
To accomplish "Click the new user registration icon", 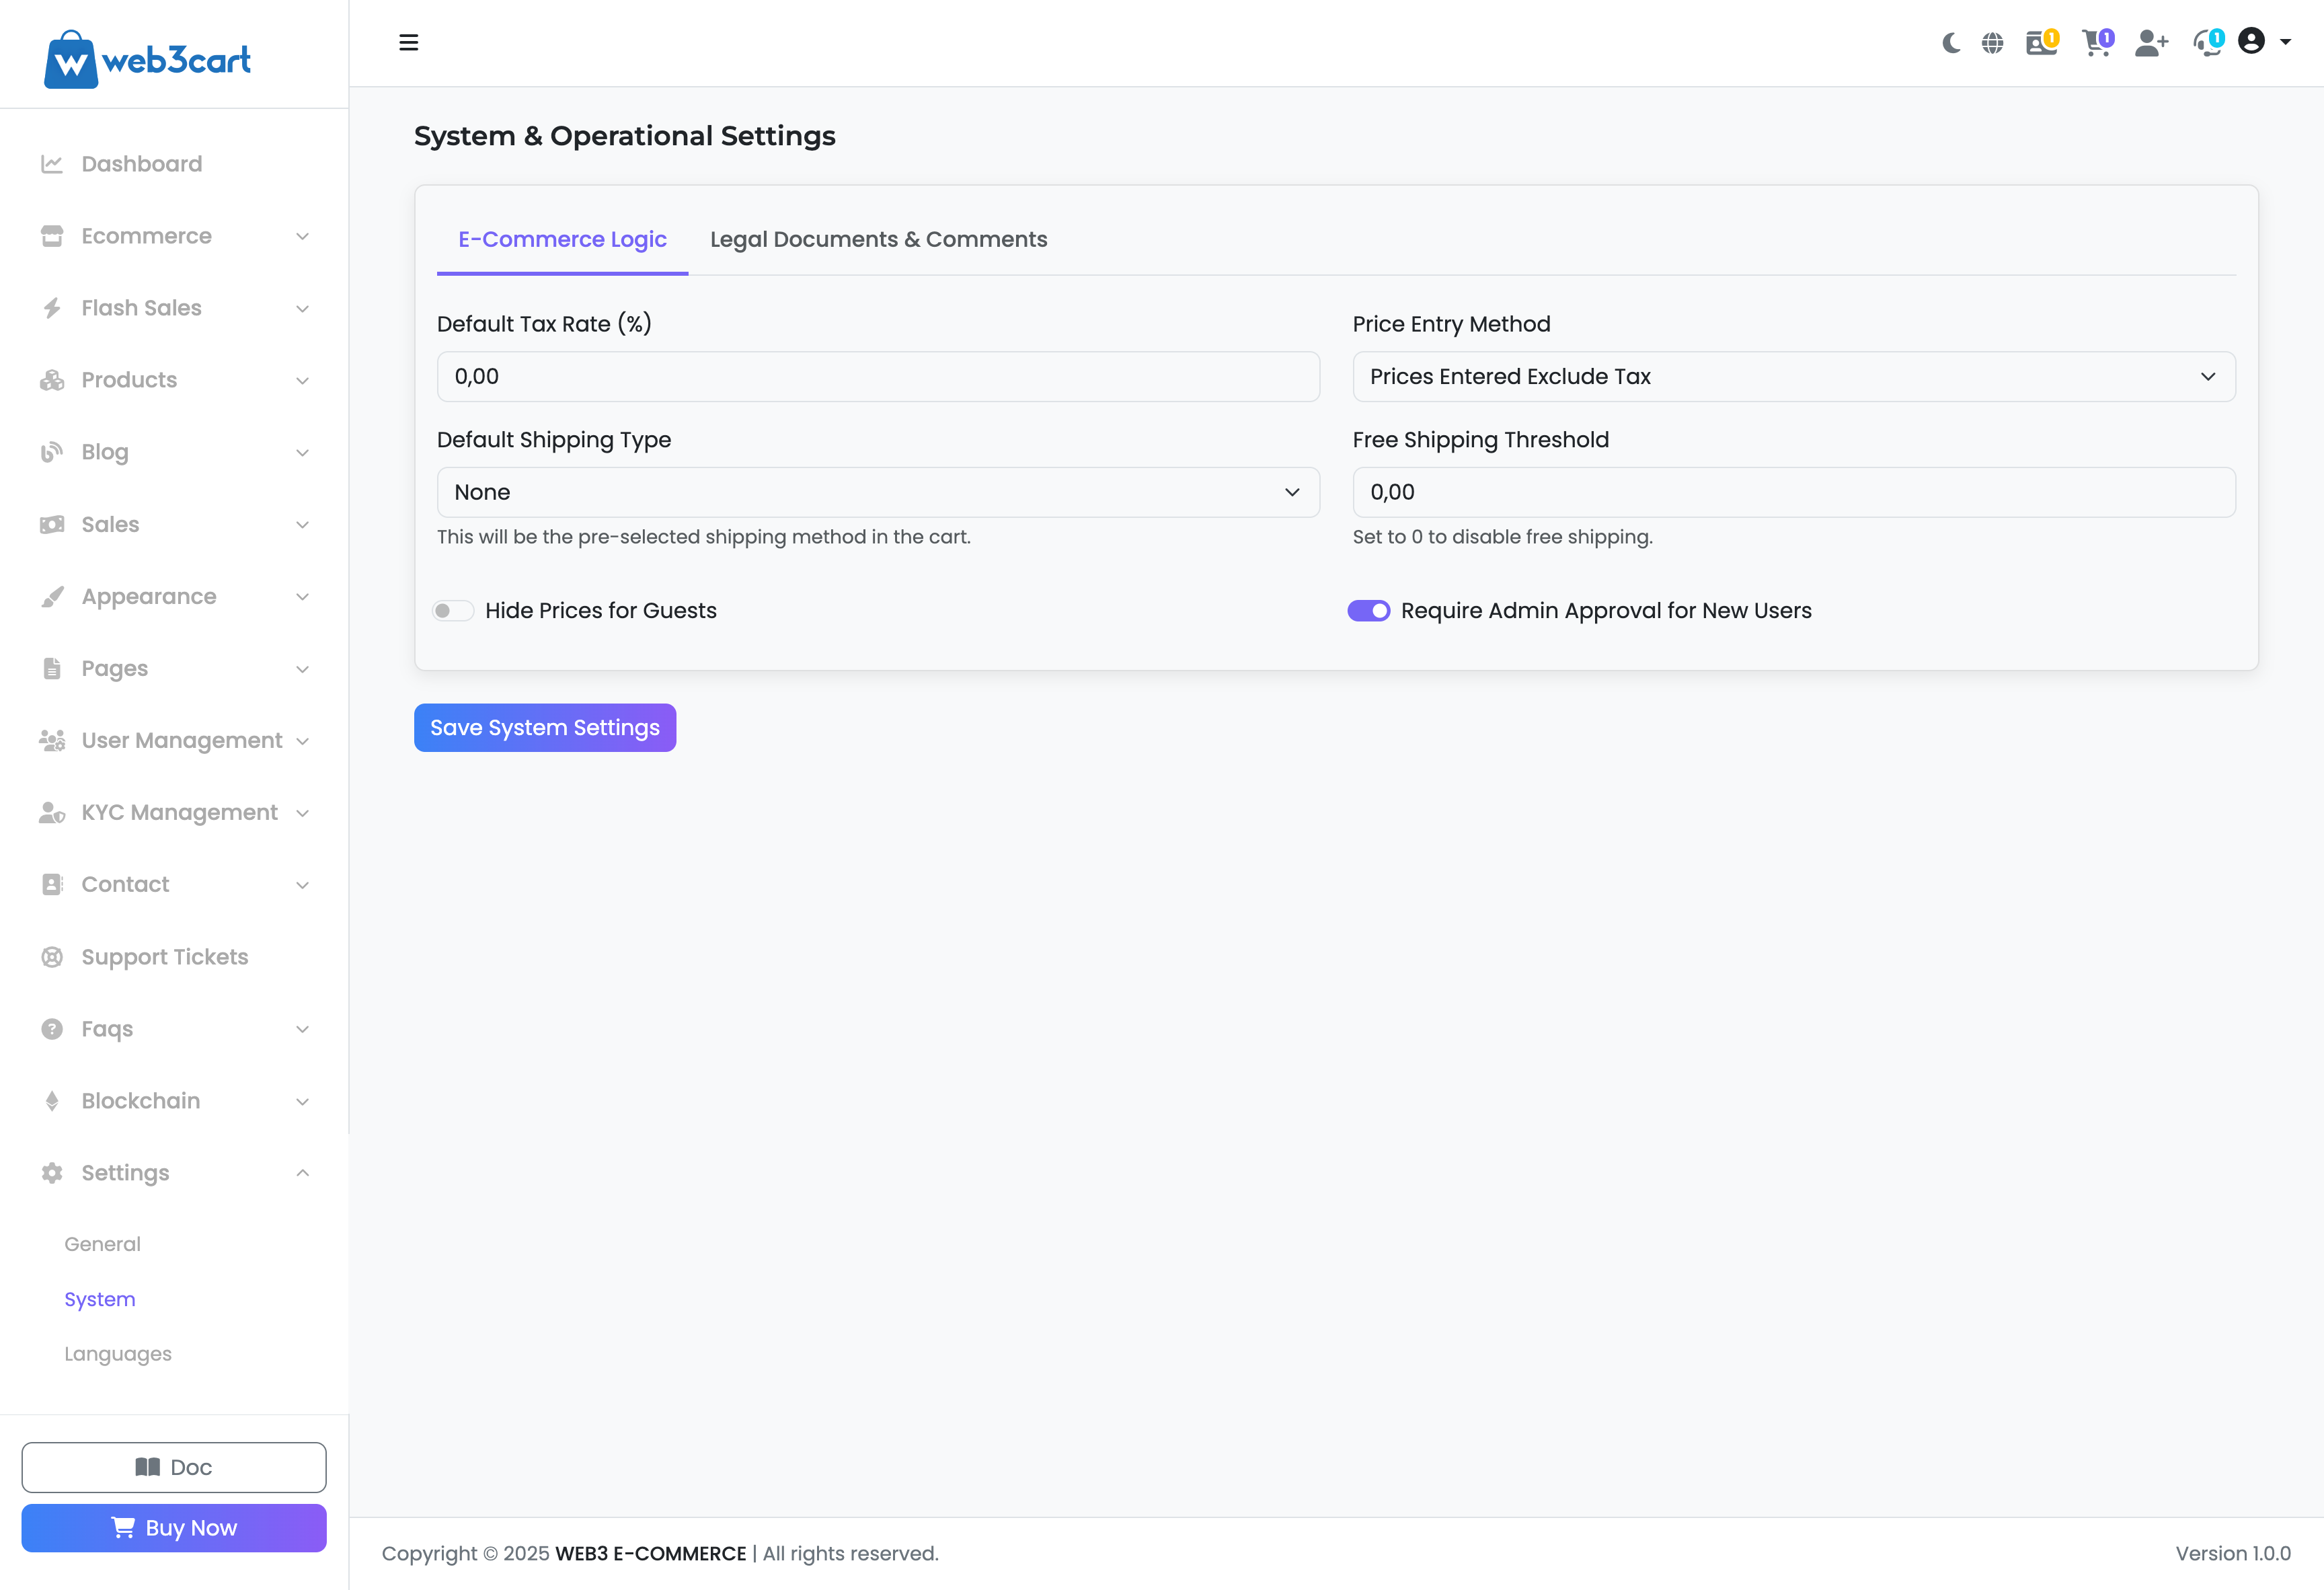I will pos(2150,43).
